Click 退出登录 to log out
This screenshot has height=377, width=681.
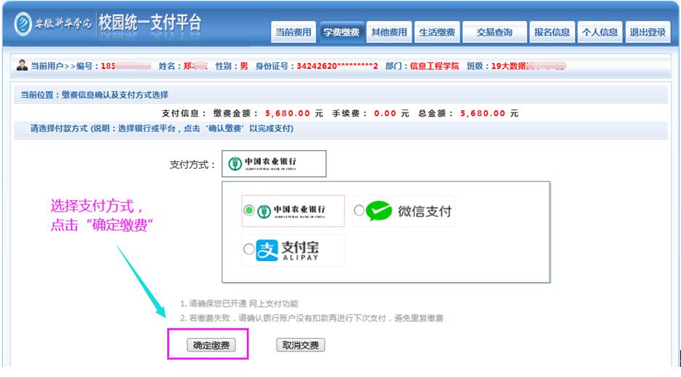click(x=648, y=33)
